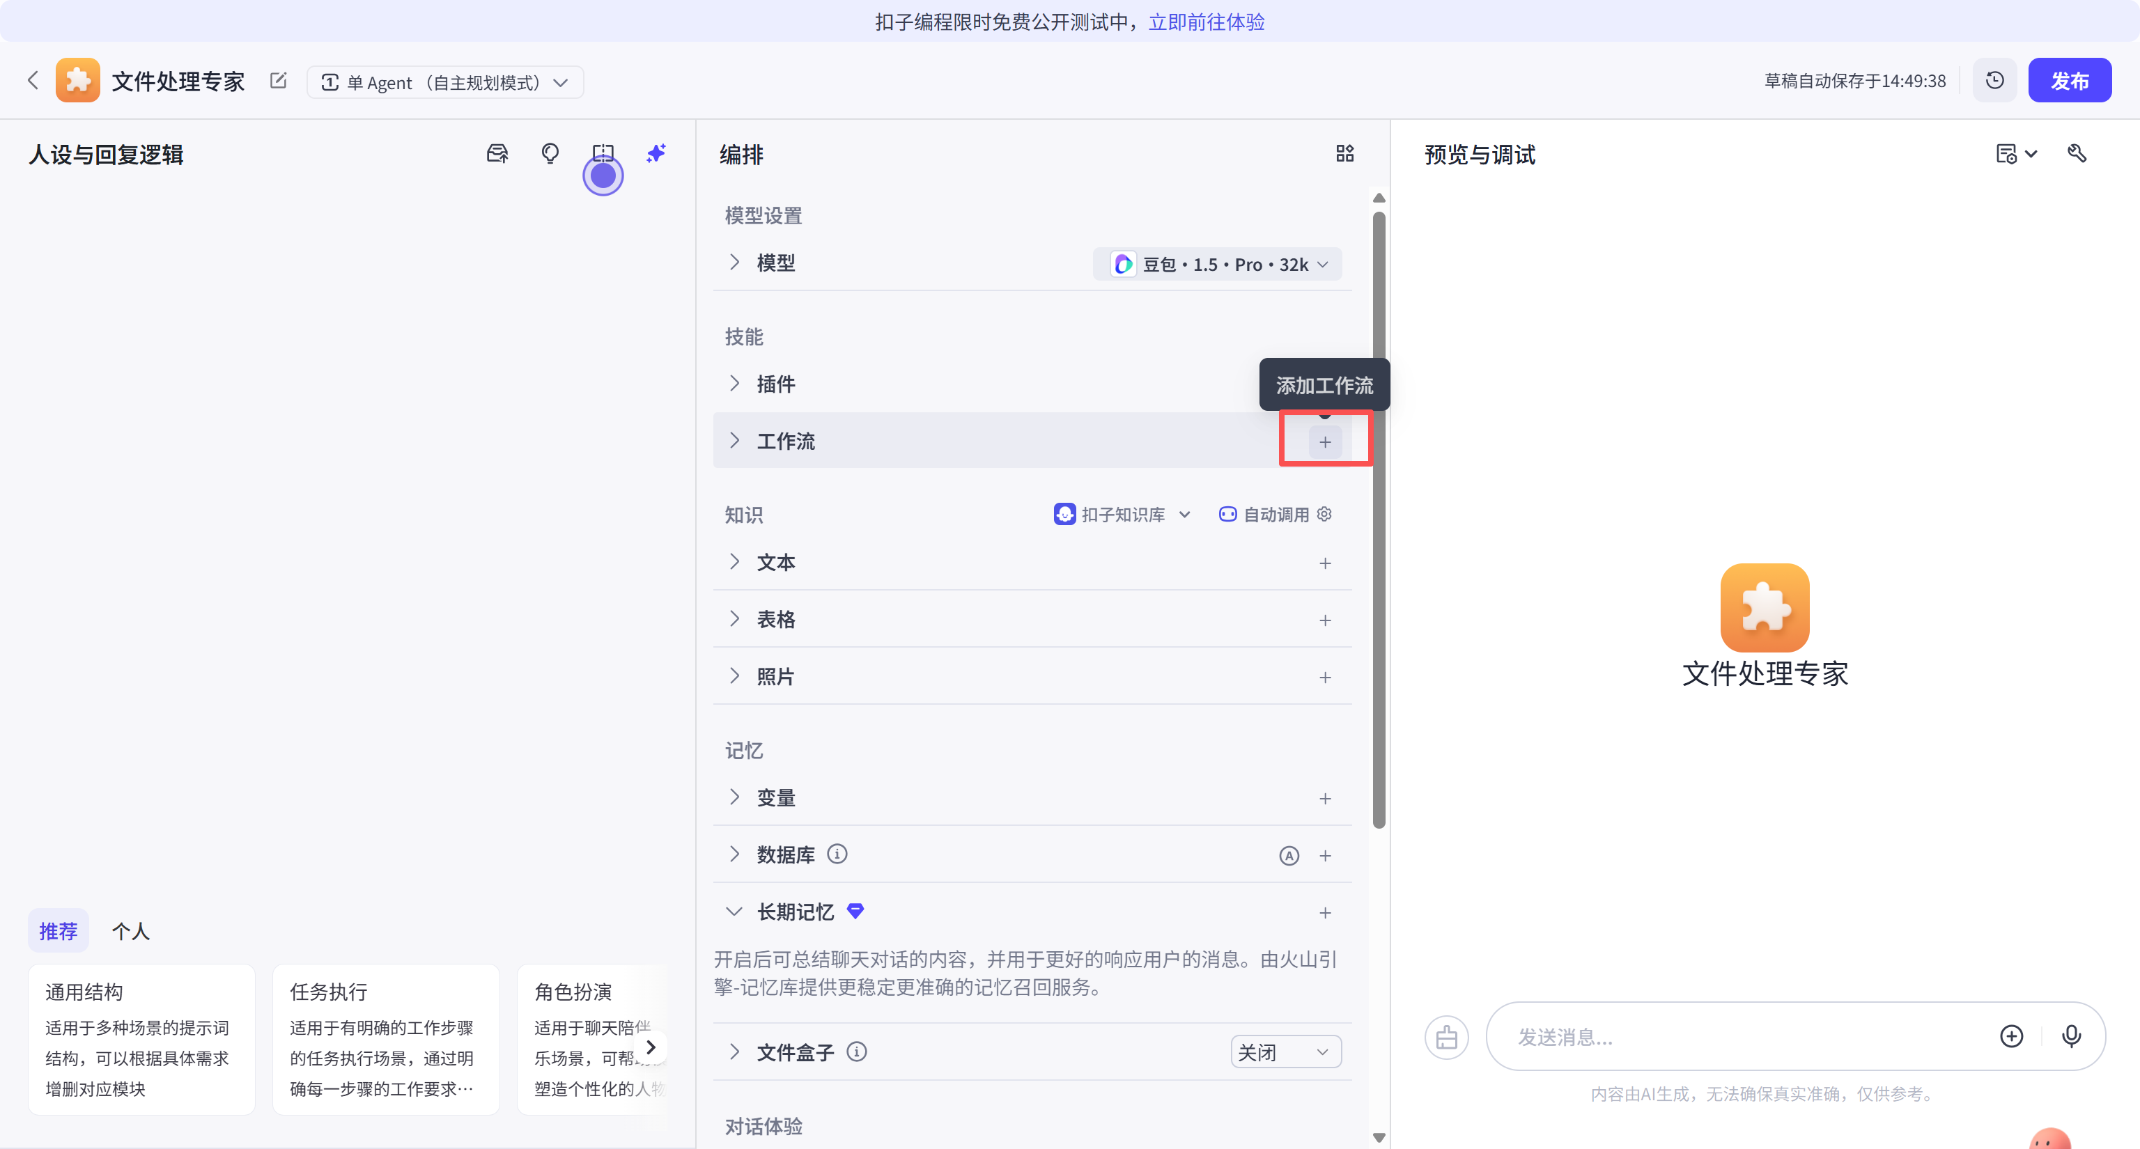Collapse the 长期记忆 section

734,912
